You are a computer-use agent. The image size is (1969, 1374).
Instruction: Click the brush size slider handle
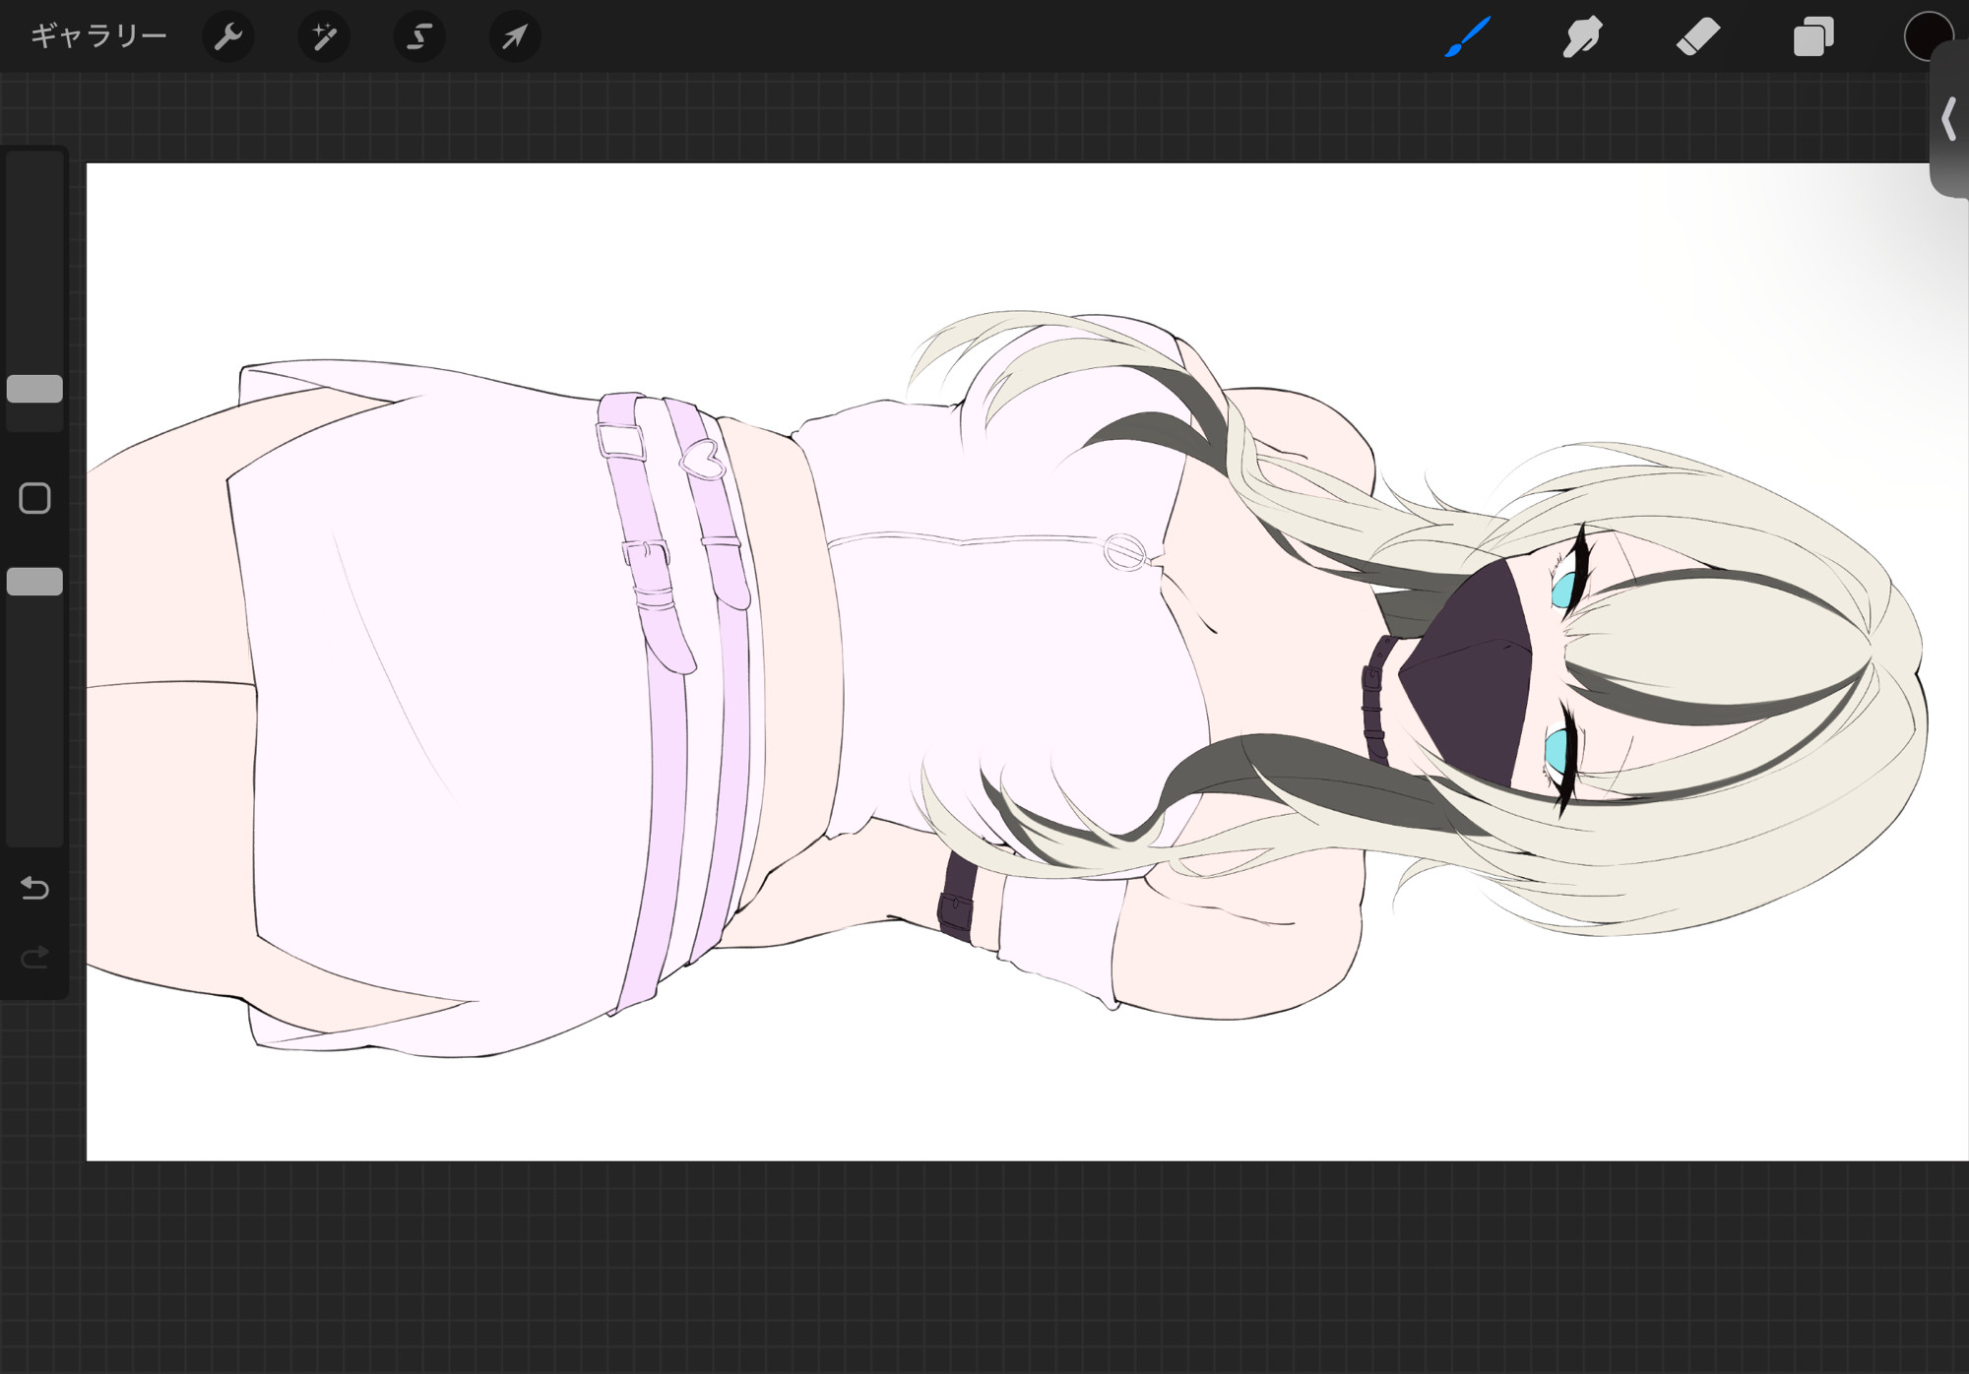point(35,389)
